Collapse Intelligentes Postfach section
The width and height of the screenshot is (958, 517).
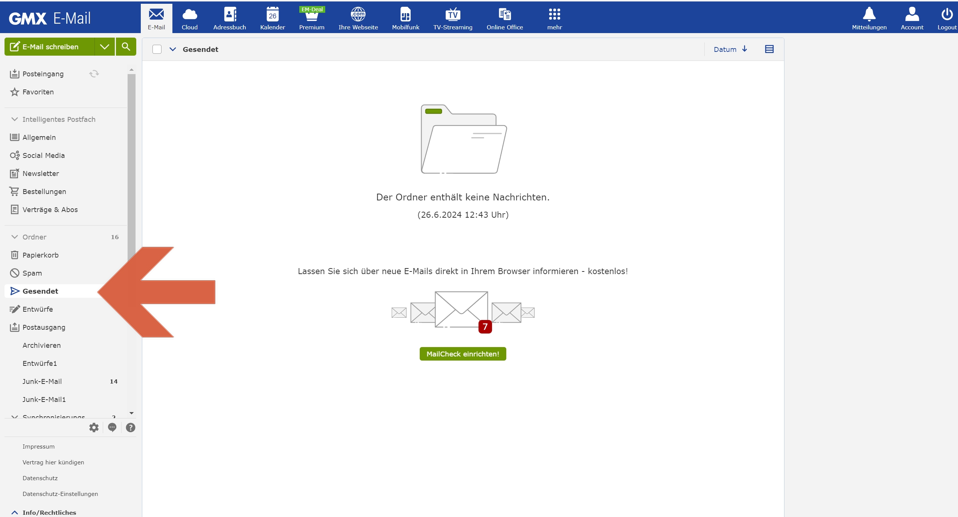point(15,119)
